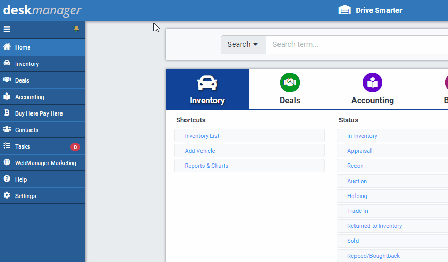Click the WebManager Marketing globe icon
448x262 pixels.
(7, 162)
